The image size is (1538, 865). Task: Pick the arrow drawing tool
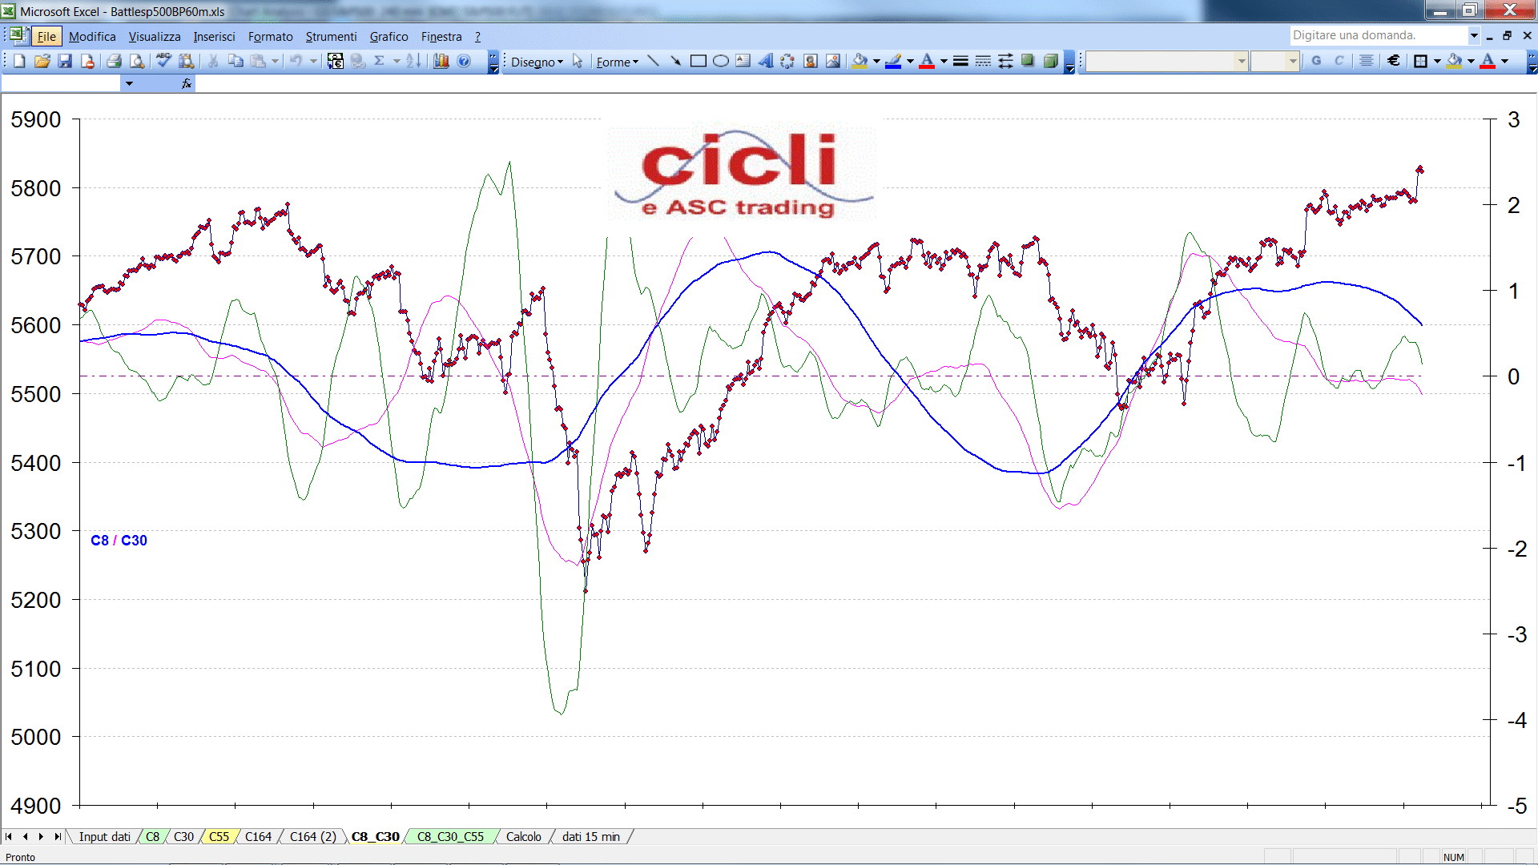[x=676, y=62]
